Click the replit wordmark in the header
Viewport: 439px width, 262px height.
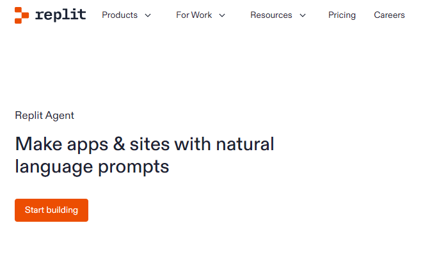(60, 15)
